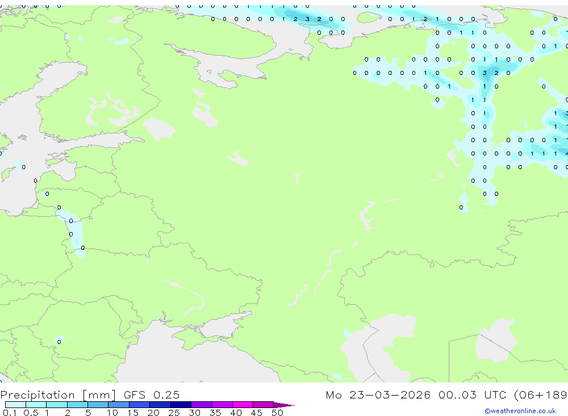Image resolution: width=568 pixels, height=416 pixels.
Task: Open the weatheronline.co.uk copyright link
Action: click(520, 411)
